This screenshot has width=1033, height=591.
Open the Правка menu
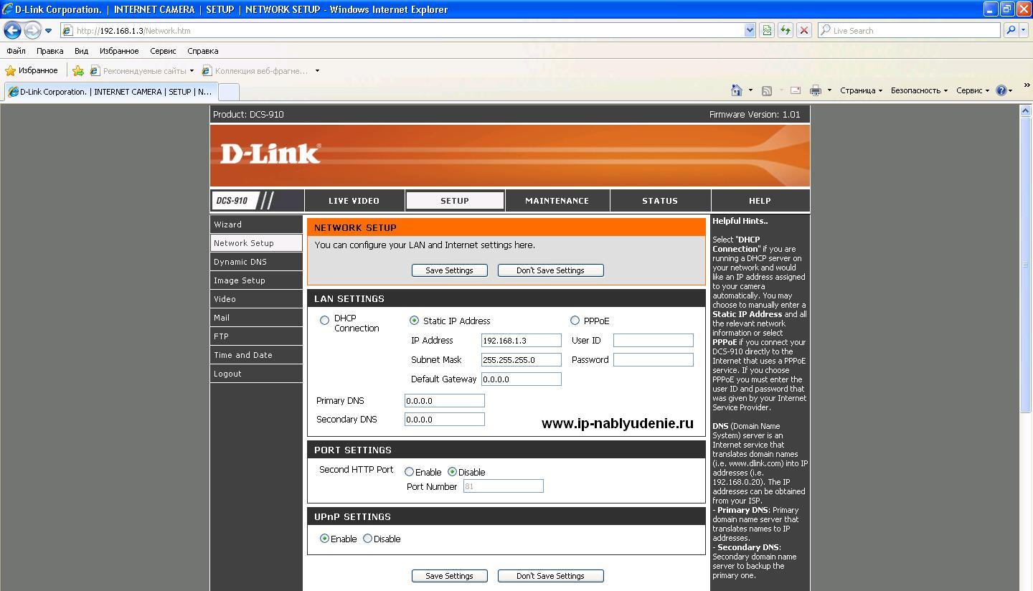click(x=49, y=51)
